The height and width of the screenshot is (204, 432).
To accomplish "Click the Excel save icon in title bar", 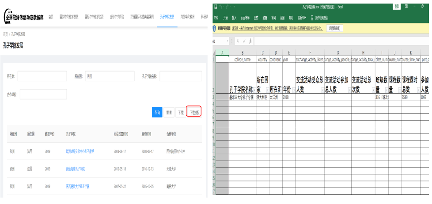I will coord(215,7).
